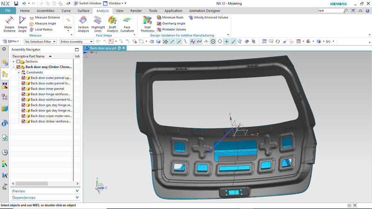Activate the Highlight Lines tool
The image size is (372, 209).
pos(98,23)
